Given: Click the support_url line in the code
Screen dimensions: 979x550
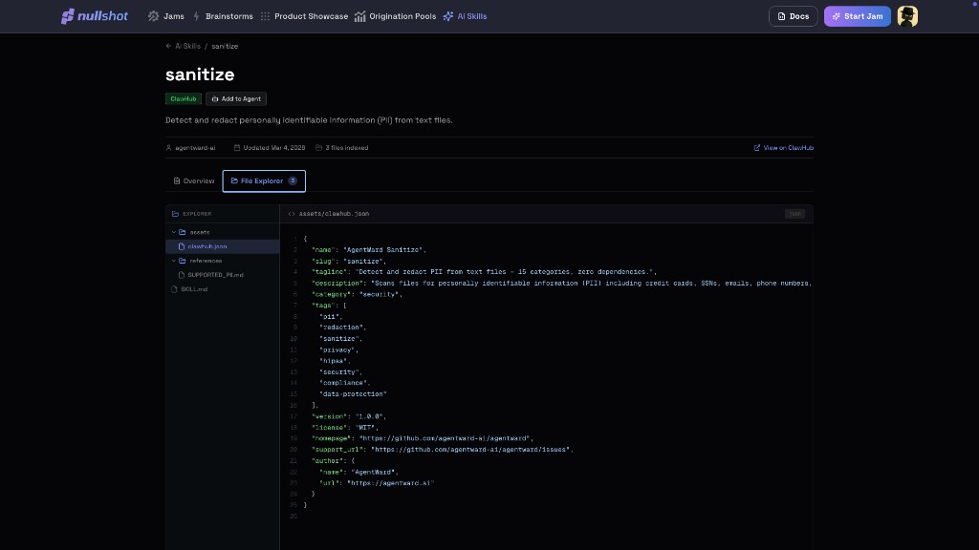Looking at the screenshot, I should point(442,450).
